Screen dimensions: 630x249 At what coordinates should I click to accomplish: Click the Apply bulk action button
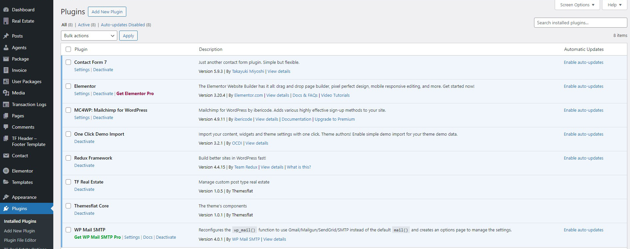pyautogui.click(x=128, y=36)
